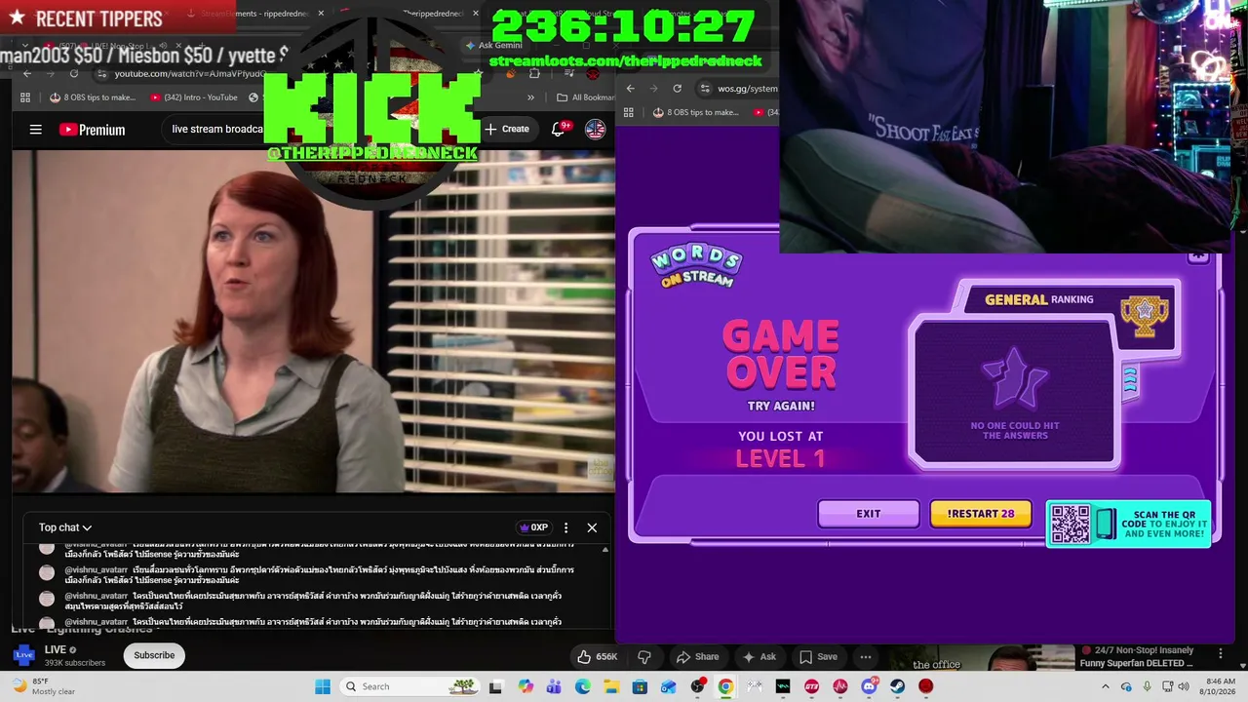1248x702 pixels.
Task: Focus the YouTube search field
Action: coord(216,129)
